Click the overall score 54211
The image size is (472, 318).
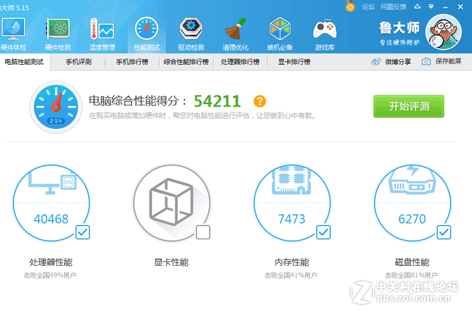(x=217, y=101)
